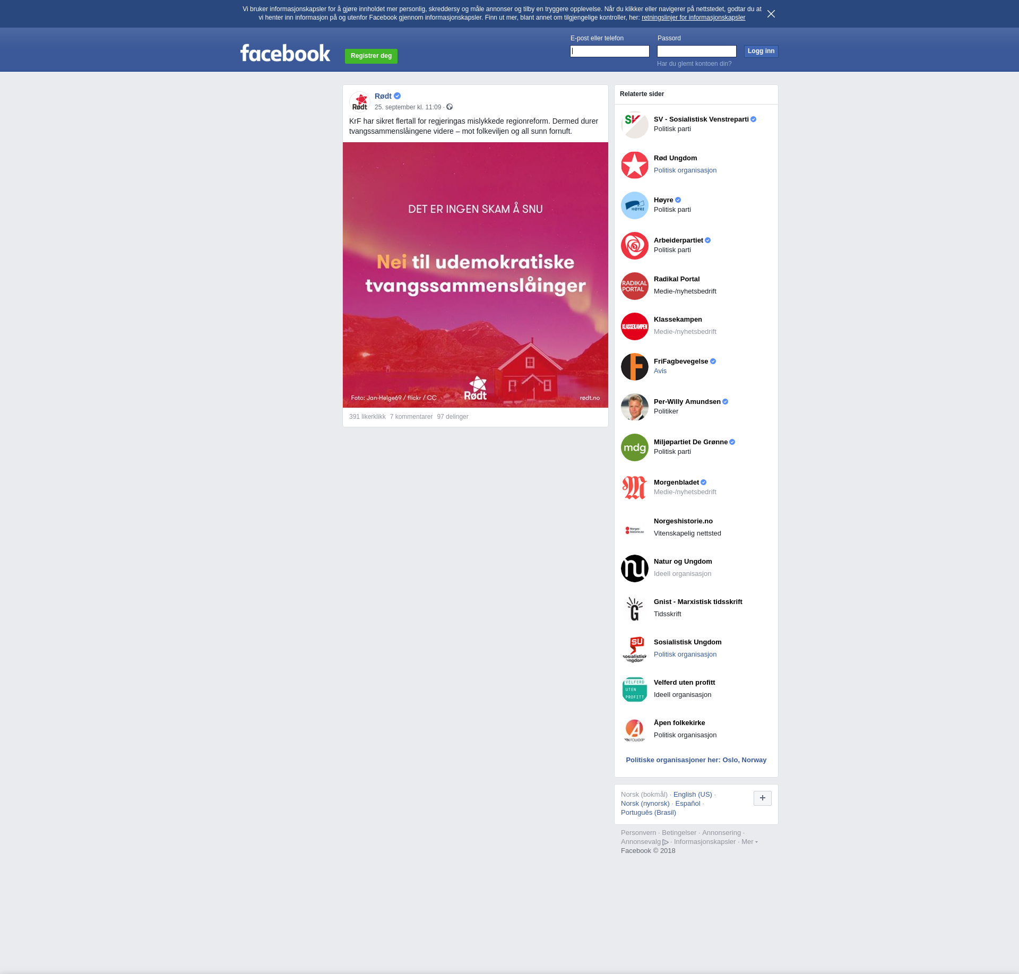Open Klassekampen logo
Viewport: 1019px width, 974px height.
point(635,326)
